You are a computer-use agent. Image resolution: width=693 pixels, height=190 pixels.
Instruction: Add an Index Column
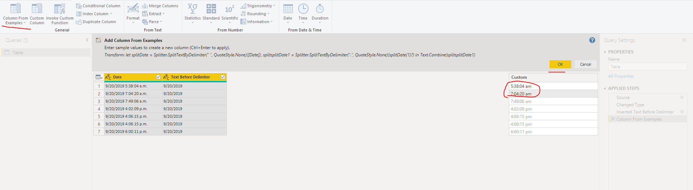(94, 14)
